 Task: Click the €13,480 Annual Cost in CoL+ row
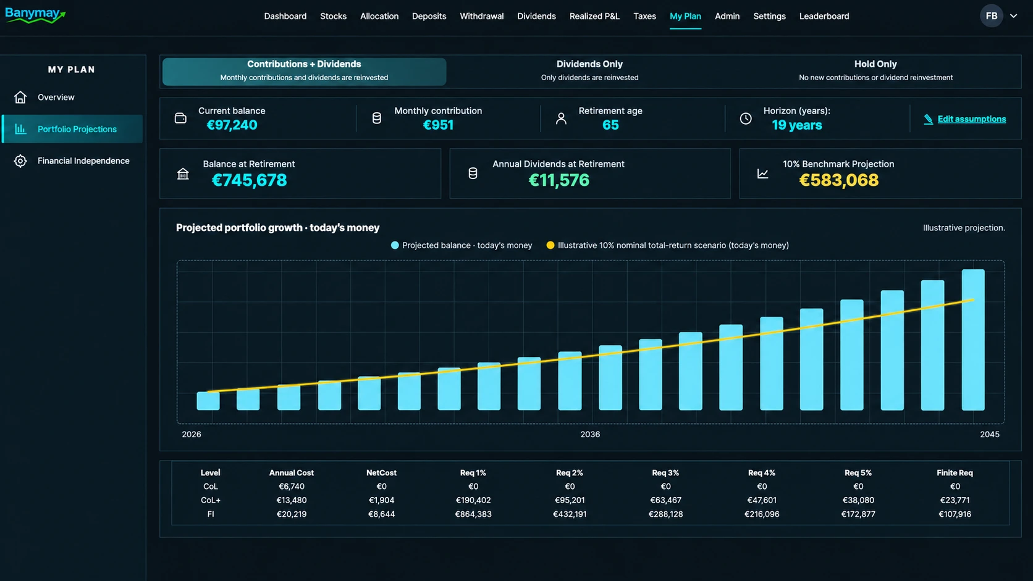pyautogui.click(x=292, y=500)
